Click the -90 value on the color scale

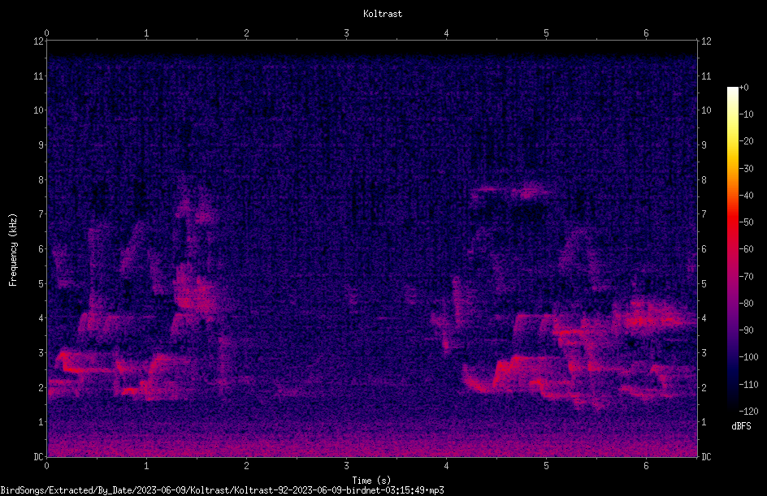coord(746,330)
